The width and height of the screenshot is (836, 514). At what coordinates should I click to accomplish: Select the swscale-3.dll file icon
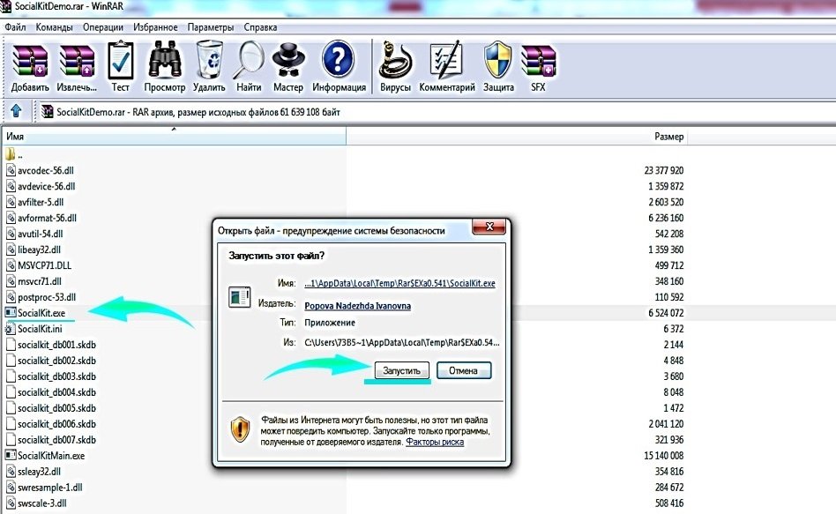(x=11, y=503)
